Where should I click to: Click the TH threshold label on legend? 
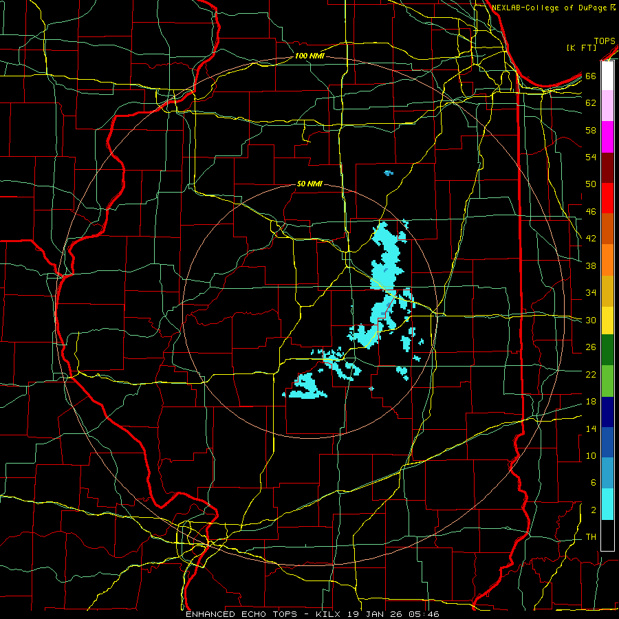pos(591,537)
